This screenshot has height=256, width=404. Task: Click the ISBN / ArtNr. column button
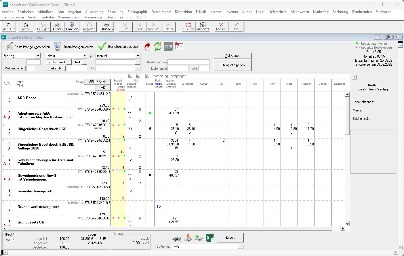97,82
